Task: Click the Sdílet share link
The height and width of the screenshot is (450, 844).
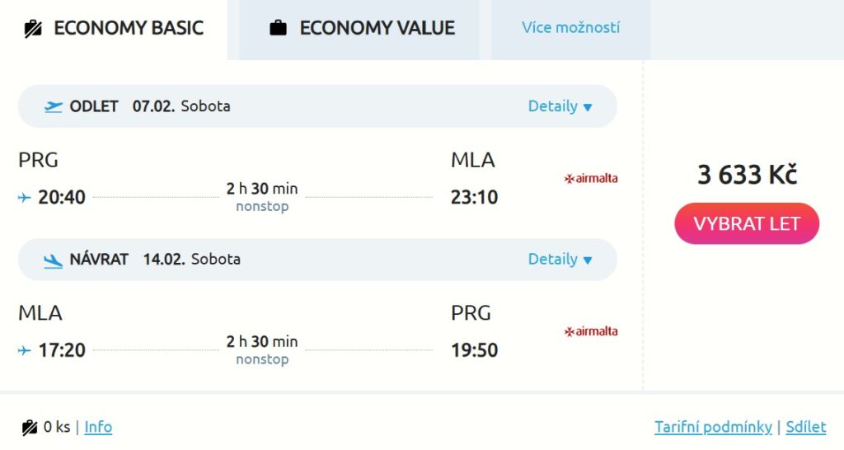Action: [x=805, y=427]
